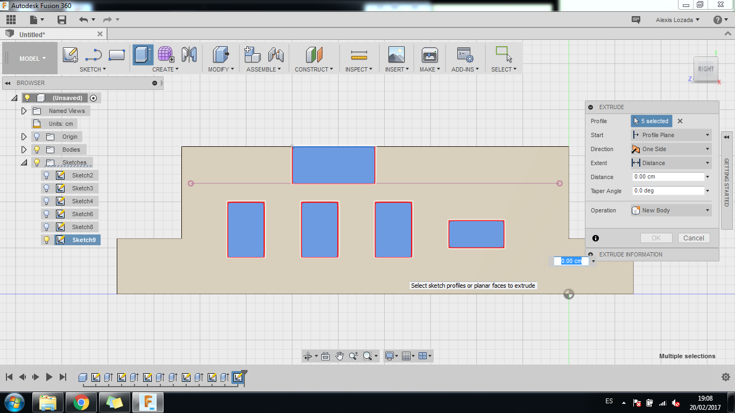The width and height of the screenshot is (735, 413).
Task: Toggle visibility bulb for Sketch2
Action: pyautogui.click(x=47, y=175)
